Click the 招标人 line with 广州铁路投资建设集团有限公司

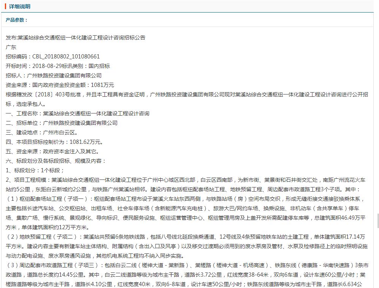[x=54, y=76]
